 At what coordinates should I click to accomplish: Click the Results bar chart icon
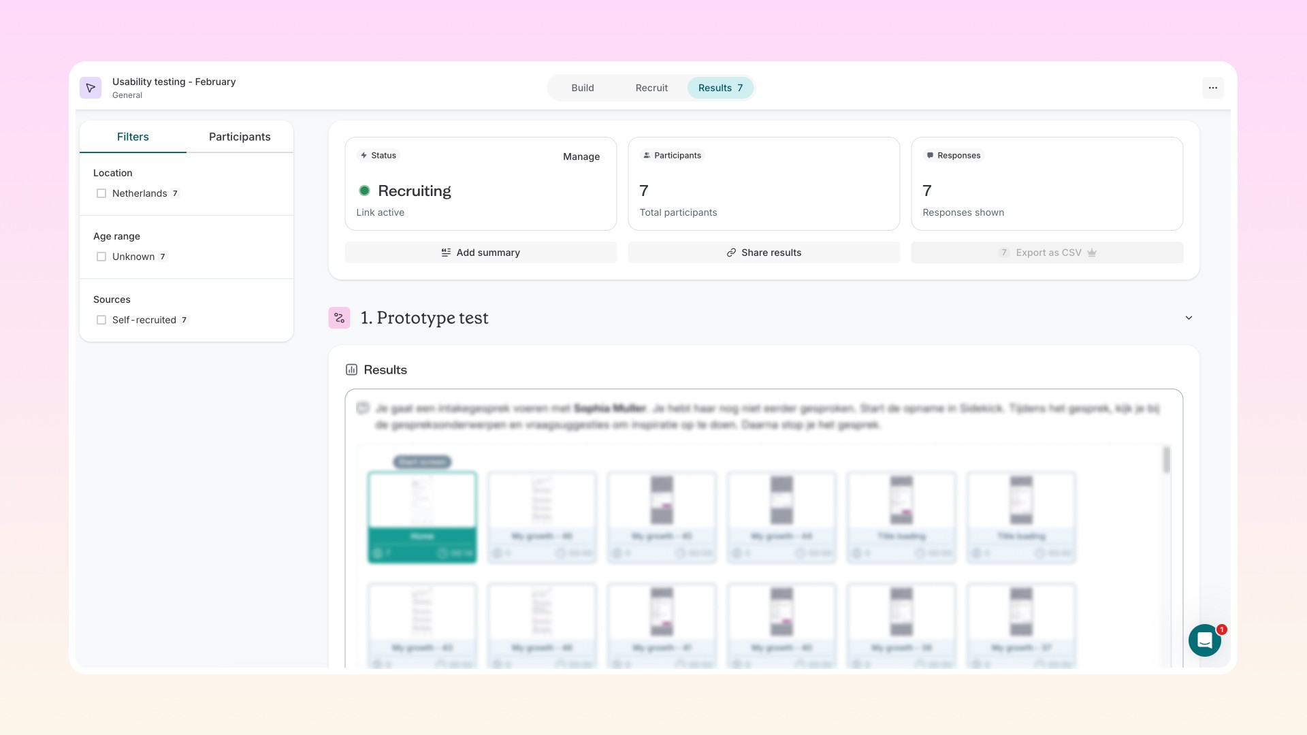pyautogui.click(x=351, y=370)
